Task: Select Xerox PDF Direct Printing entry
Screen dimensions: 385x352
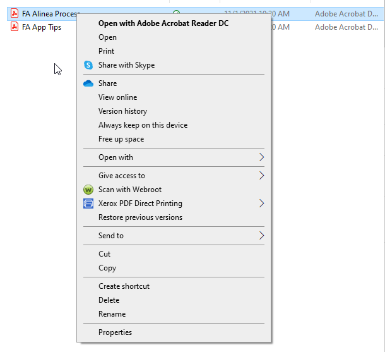Action: pyautogui.click(x=174, y=203)
